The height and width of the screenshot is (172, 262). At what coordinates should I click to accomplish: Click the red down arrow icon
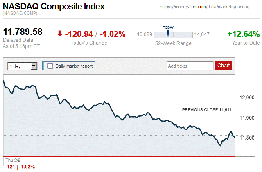pos(60,34)
